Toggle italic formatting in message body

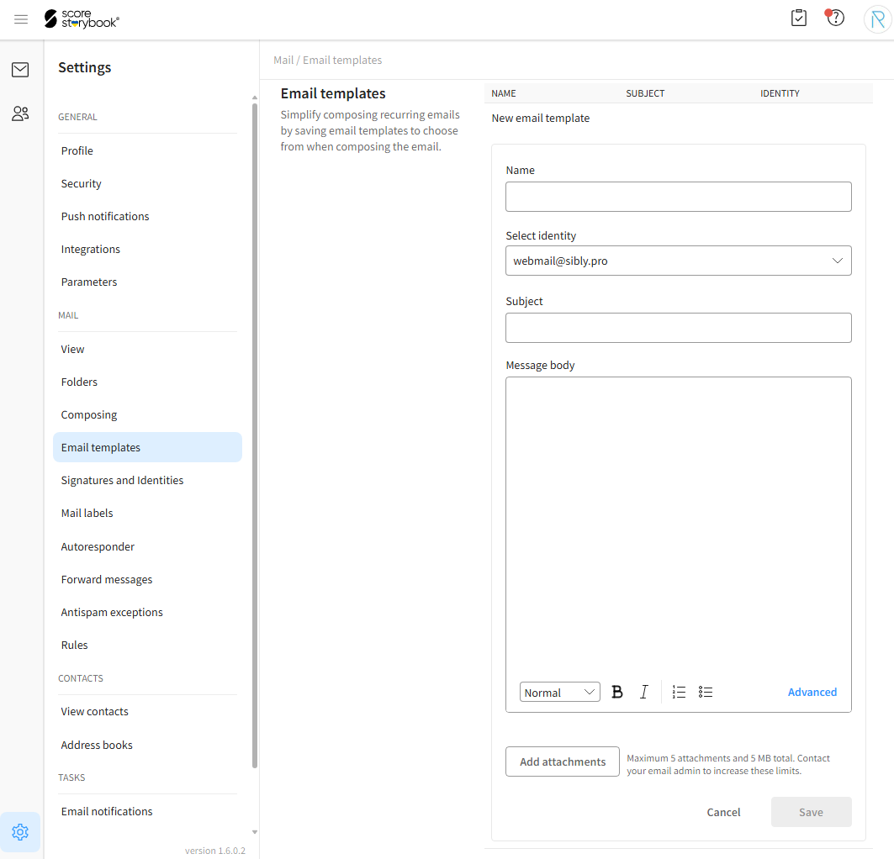click(x=643, y=692)
